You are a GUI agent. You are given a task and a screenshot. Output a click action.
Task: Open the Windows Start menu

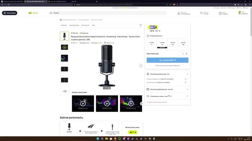click(x=98, y=139)
